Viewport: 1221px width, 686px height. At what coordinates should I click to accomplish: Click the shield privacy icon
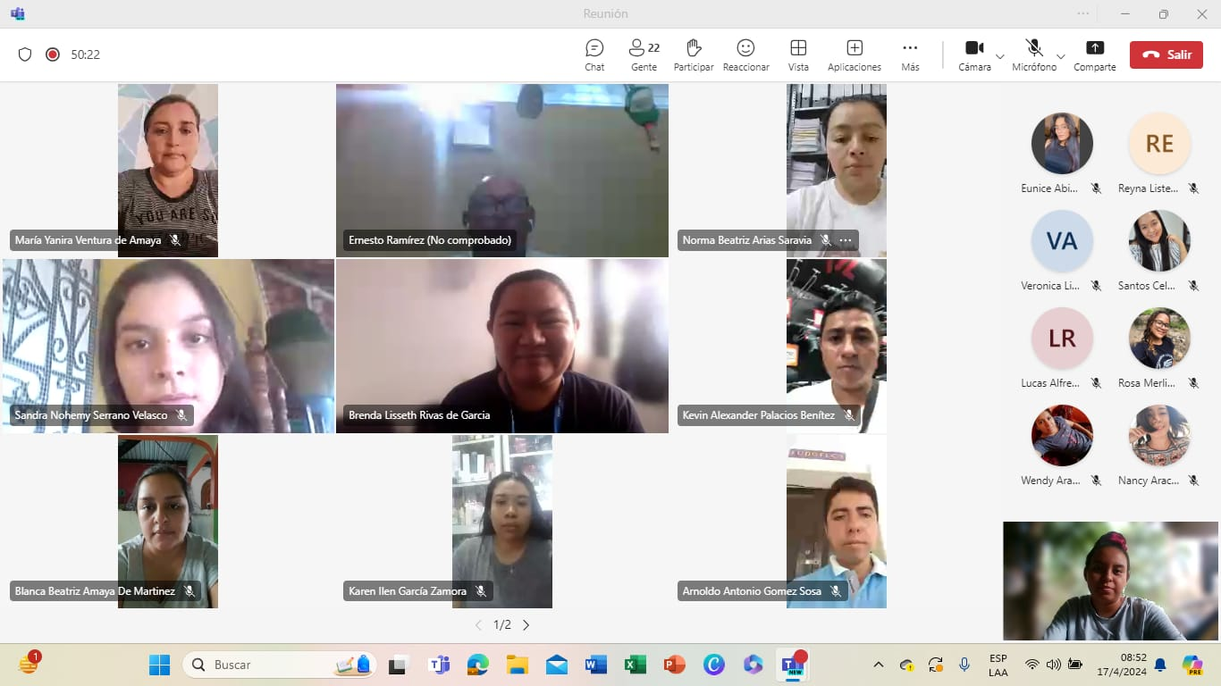(x=25, y=54)
